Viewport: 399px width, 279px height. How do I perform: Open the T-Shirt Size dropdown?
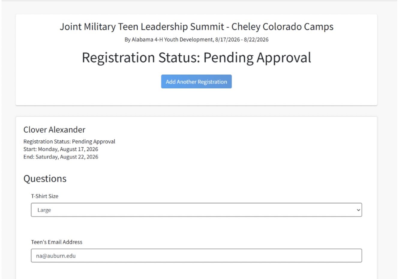196,210
